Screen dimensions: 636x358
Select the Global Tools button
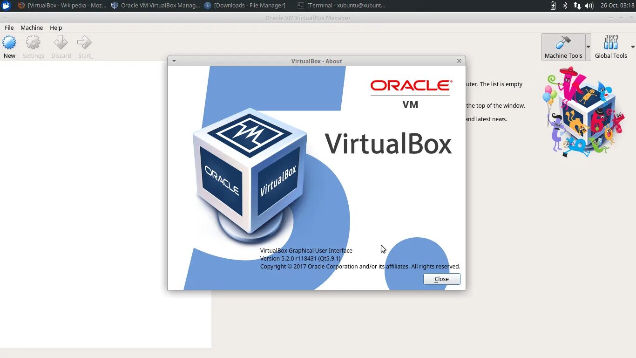[x=611, y=47]
